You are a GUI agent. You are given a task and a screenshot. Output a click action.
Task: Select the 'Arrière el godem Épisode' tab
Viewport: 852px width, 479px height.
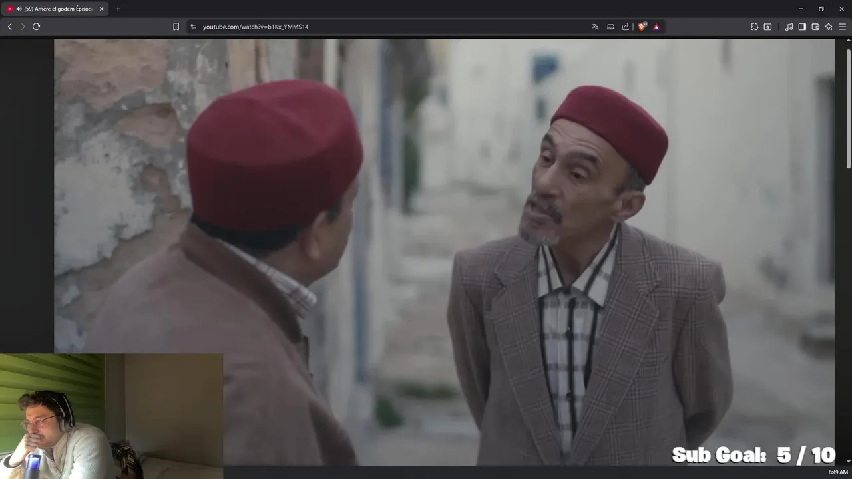(x=56, y=9)
